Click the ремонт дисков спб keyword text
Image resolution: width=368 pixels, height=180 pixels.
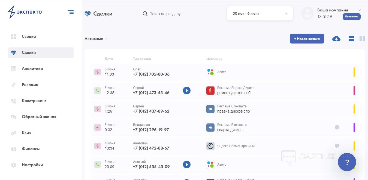[x=234, y=93]
